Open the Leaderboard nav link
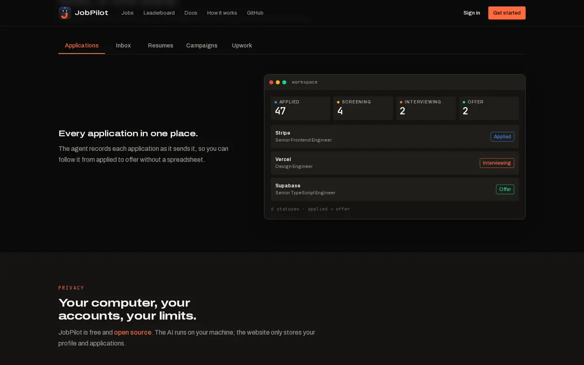Image resolution: width=584 pixels, height=365 pixels. coord(159,13)
